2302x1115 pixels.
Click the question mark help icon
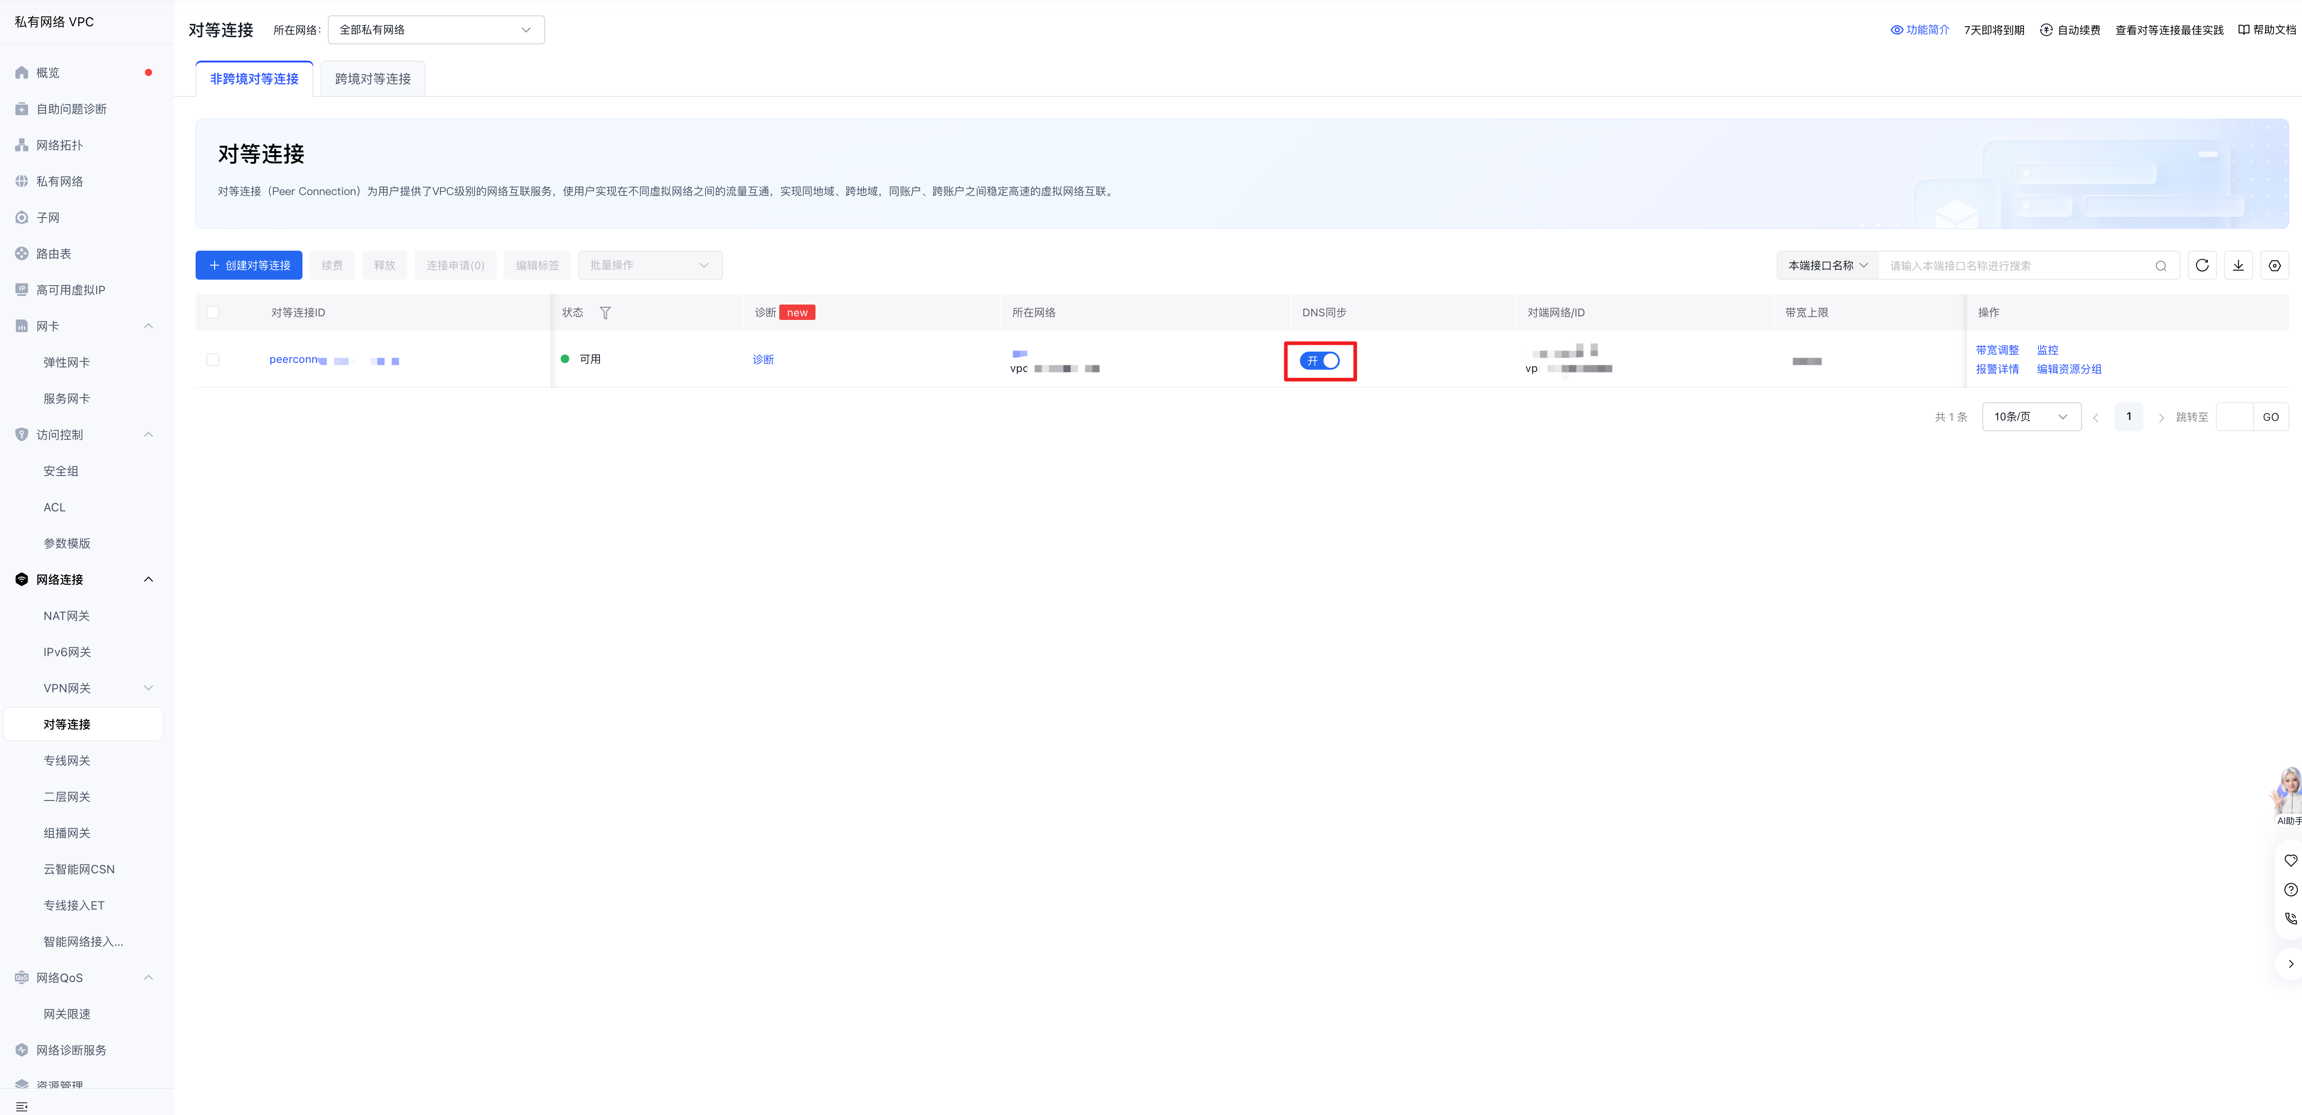tap(2290, 889)
